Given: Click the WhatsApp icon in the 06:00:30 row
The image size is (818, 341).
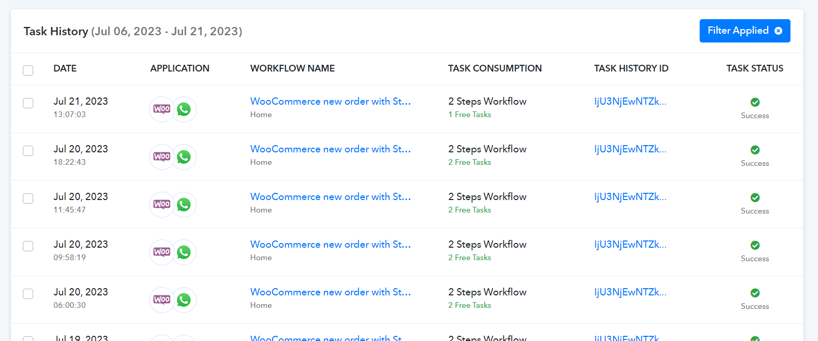Looking at the screenshot, I should pos(184,300).
